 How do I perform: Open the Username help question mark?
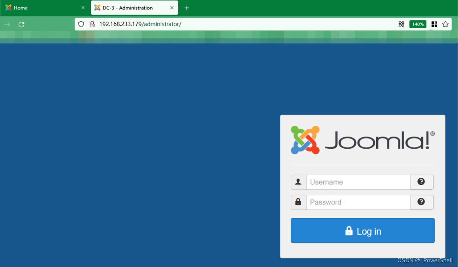[x=421, y=182]
